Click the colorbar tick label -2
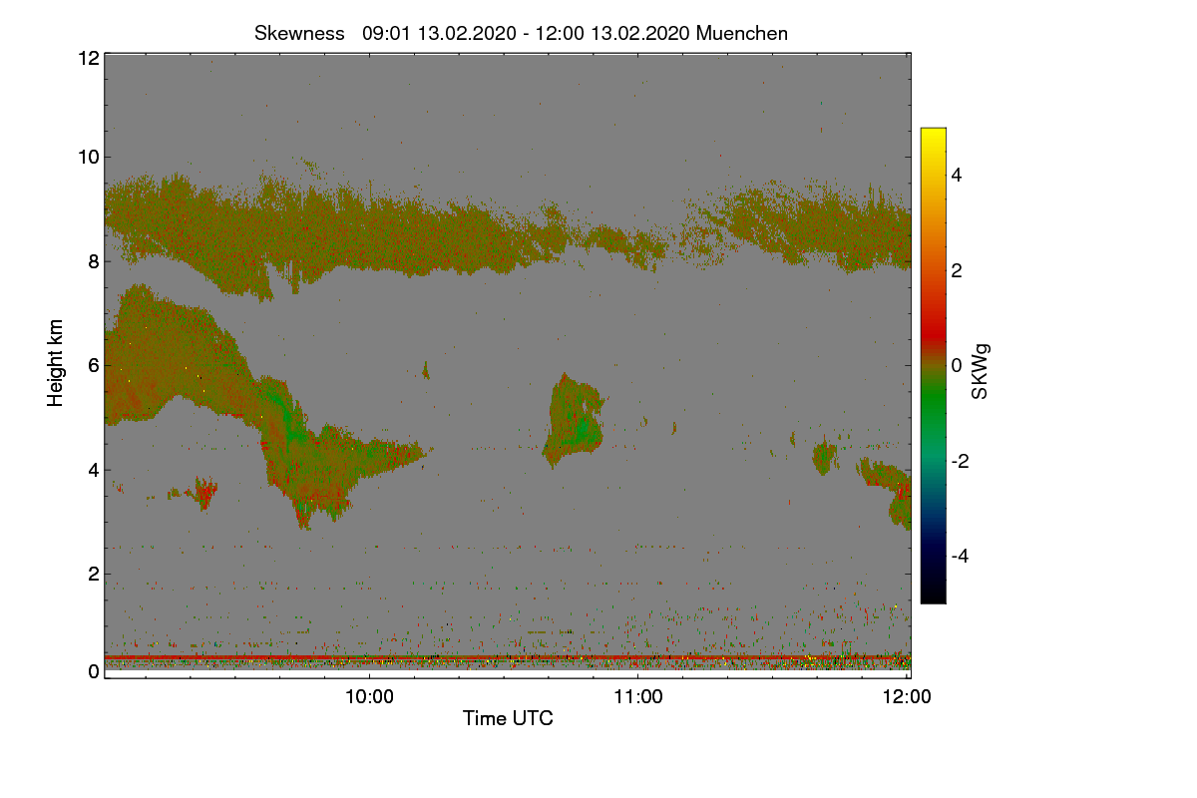 [x=960, y=461]
